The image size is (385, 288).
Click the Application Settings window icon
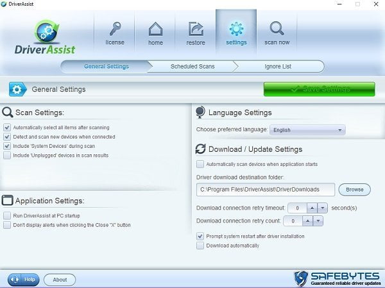pos(7,200)
